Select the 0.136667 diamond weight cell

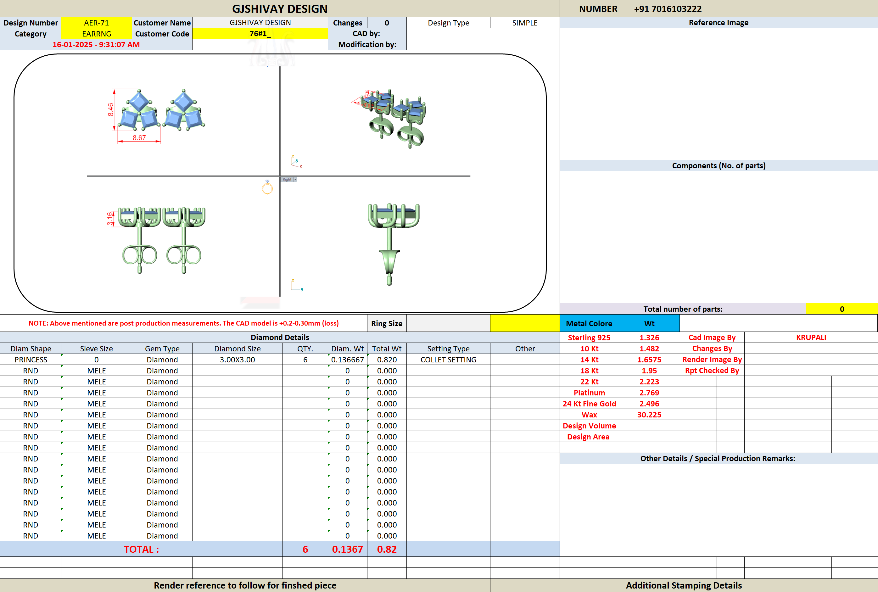(348, 360)
